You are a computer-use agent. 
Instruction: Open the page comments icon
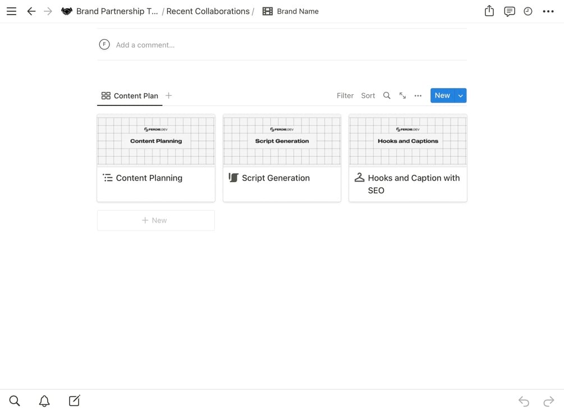510,11
